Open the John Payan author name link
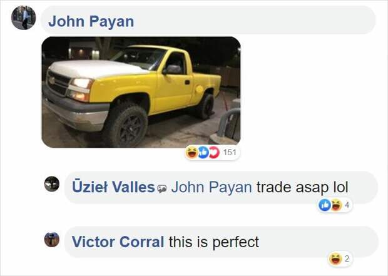Screen dimensions: 388x276 91,21
